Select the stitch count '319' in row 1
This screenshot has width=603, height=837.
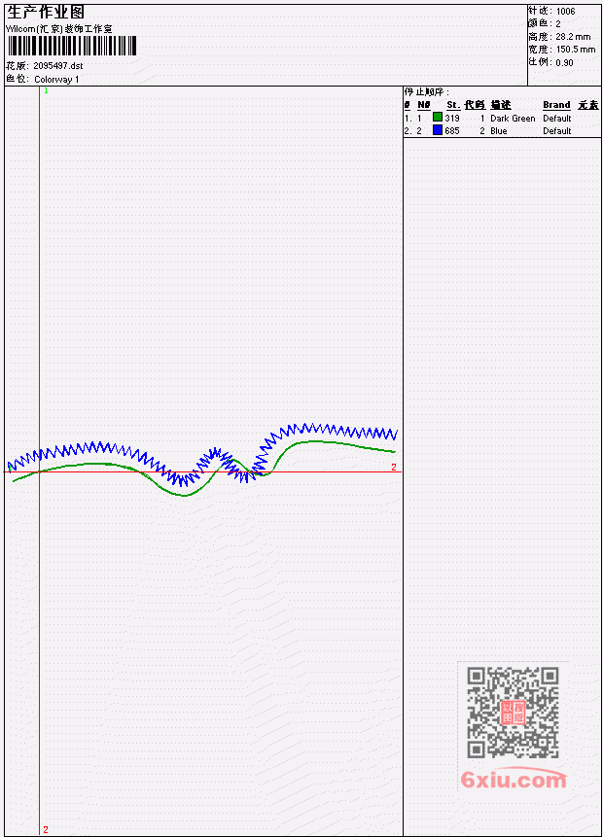click(452, 118)
